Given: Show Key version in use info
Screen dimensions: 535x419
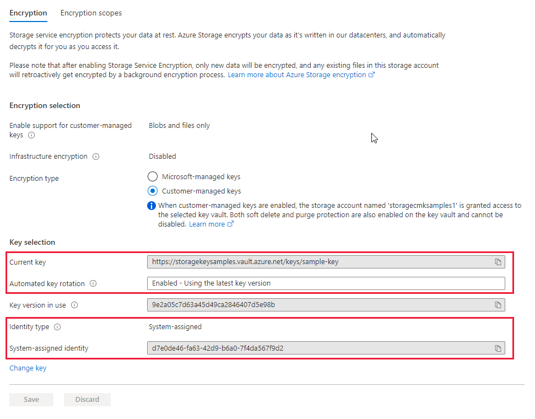Looking at the screenshot, I should (74, 305).
